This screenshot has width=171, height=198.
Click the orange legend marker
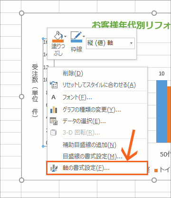156,170
